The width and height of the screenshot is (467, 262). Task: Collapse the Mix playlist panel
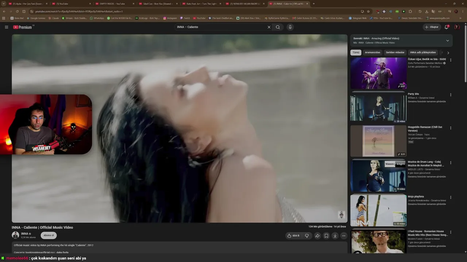[448, 40]
